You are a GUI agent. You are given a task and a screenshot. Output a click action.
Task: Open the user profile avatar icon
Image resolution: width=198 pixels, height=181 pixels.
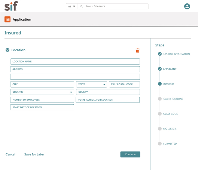click(187, 6)
